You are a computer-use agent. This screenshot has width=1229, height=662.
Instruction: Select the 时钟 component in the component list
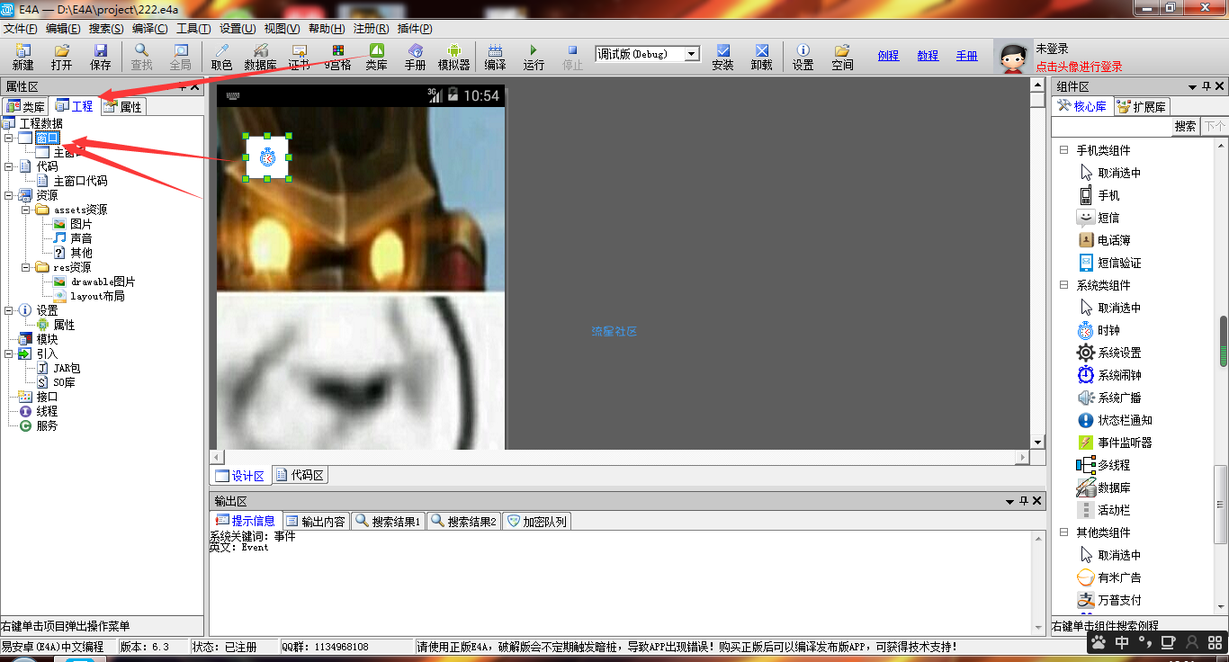point(1098,330)
